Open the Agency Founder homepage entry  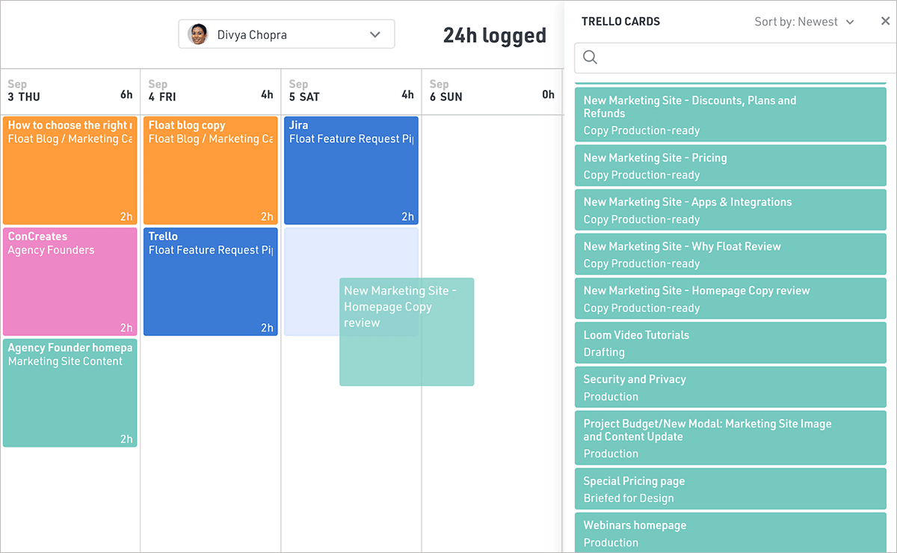pos(70,393)
